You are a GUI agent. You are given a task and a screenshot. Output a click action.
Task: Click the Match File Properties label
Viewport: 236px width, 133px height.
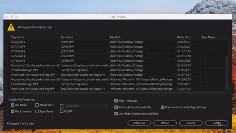point(22,99)
